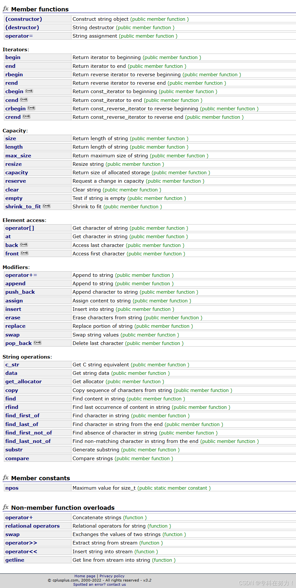296x588 pixels.
Task: Open the push_back link
Action: pos(20,292)
